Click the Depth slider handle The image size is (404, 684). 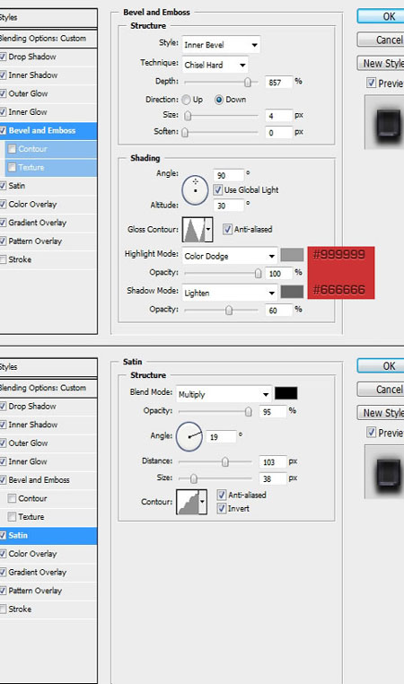(x=248, y=82)
